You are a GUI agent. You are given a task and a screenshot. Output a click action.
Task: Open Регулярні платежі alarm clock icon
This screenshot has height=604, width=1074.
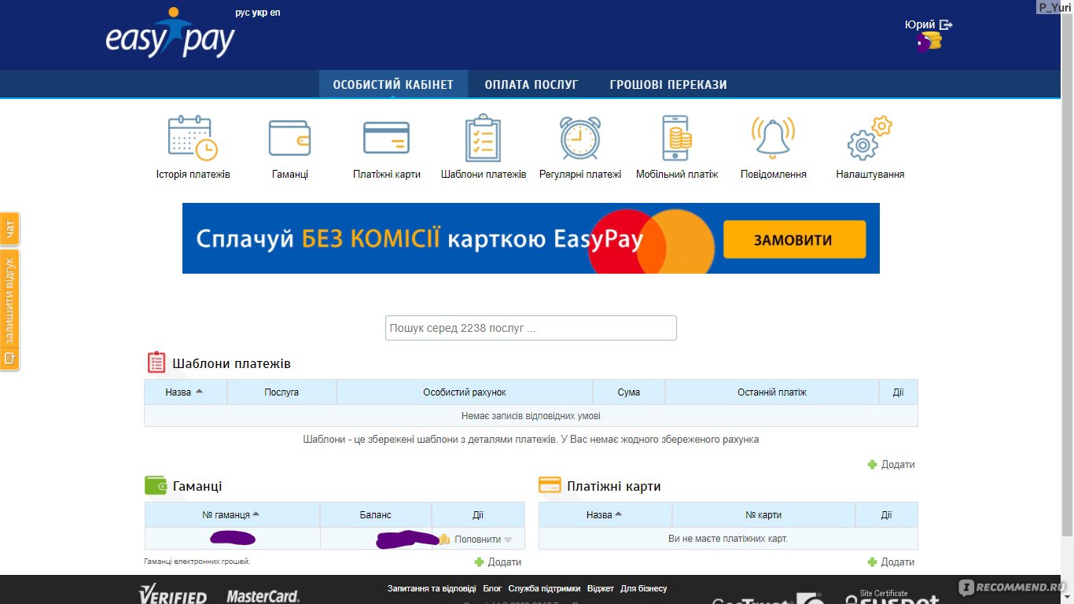click(580, 138)
